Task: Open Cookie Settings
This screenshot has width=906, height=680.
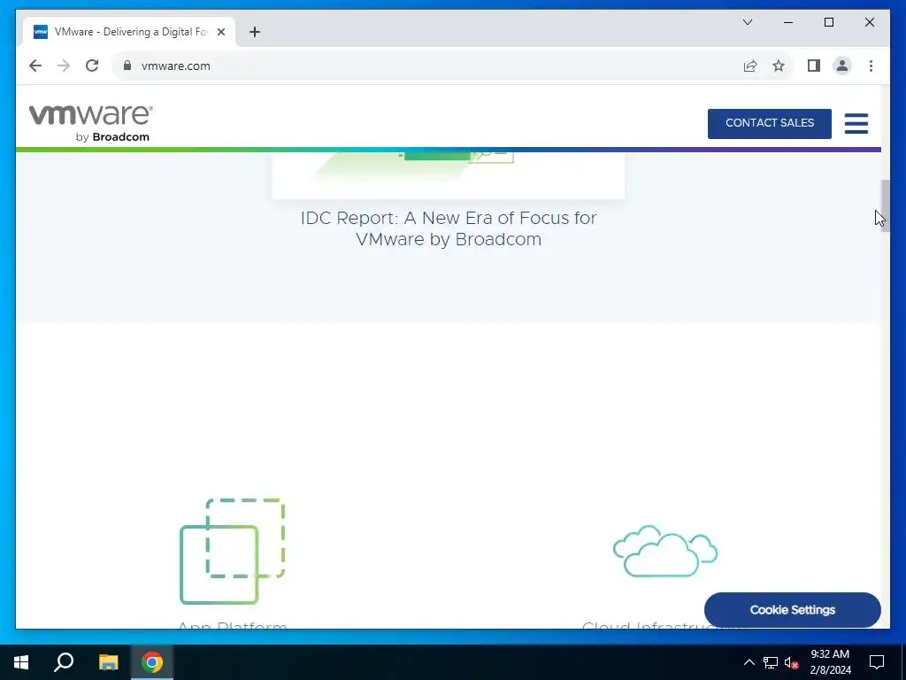Action: click(x=792, y=609)
